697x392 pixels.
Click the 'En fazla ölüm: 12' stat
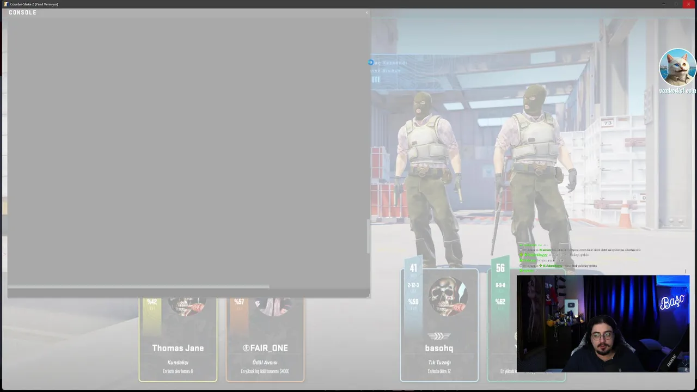coord(439,371)
